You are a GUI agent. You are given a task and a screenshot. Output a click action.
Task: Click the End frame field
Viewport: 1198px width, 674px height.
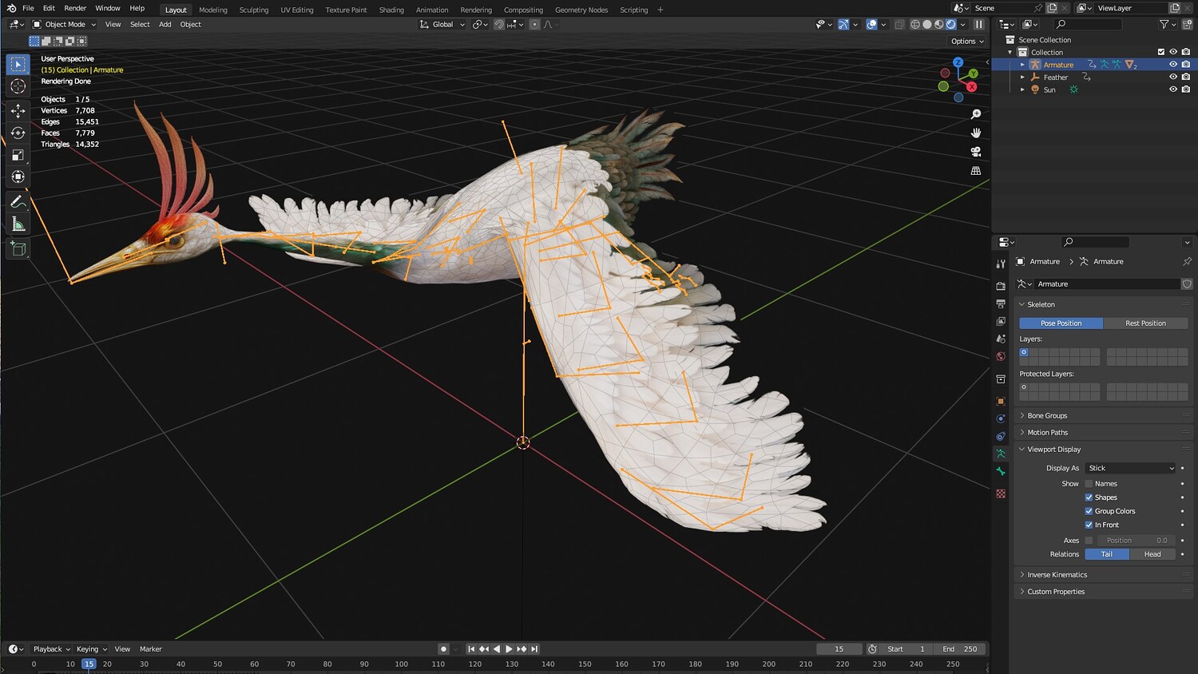(961, 649)
